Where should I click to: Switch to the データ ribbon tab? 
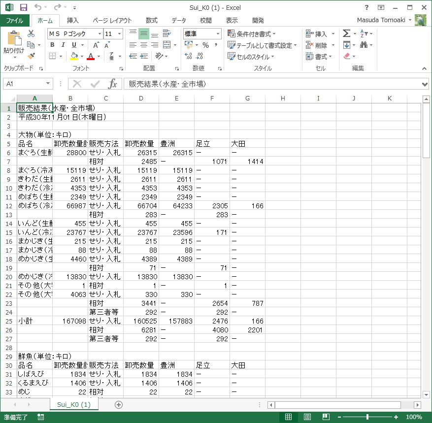pos(179,20)
